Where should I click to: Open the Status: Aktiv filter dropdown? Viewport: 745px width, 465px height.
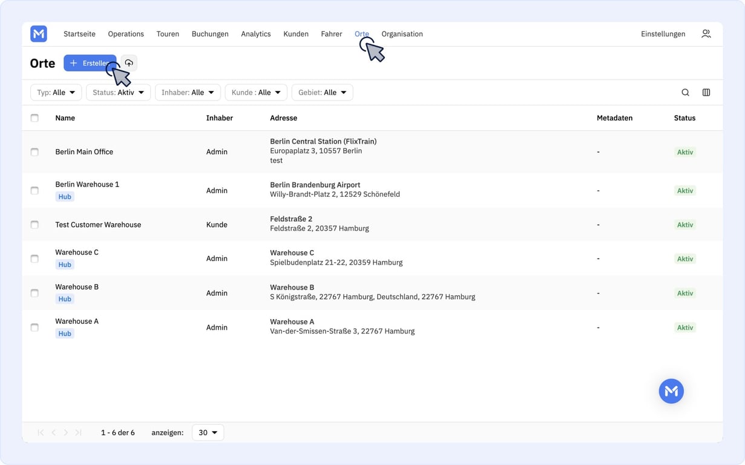coord(118,93)
